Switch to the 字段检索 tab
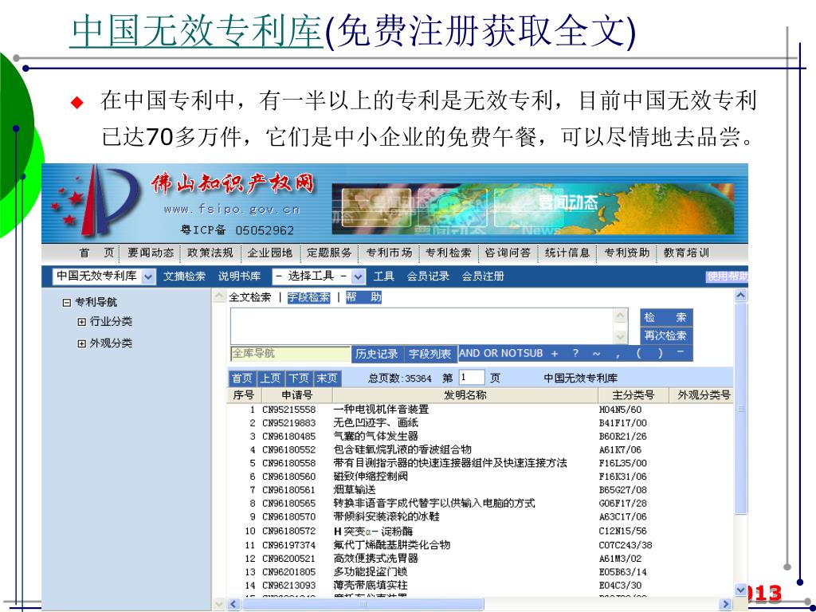Viewport: 816px width, 612px height. coord(308,297)
